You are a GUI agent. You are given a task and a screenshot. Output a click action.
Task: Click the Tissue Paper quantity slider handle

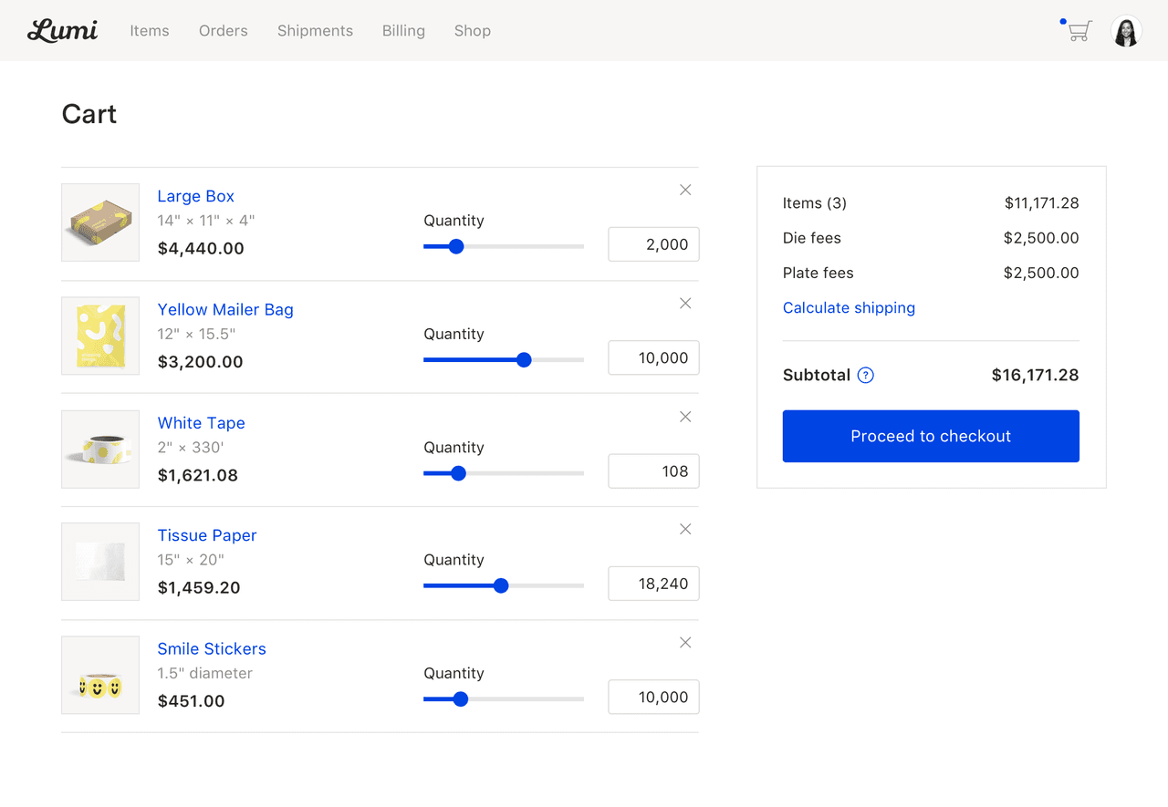point(501,585)
